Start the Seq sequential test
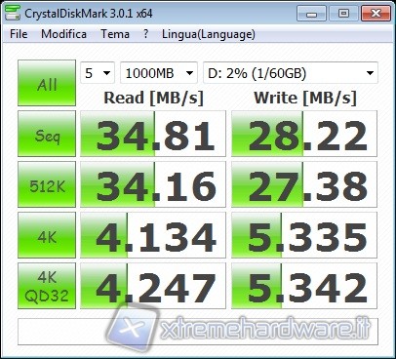 coord(47,134)
